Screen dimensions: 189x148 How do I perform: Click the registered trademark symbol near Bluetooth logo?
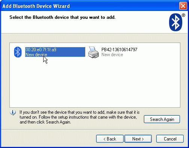coord(183,15)
